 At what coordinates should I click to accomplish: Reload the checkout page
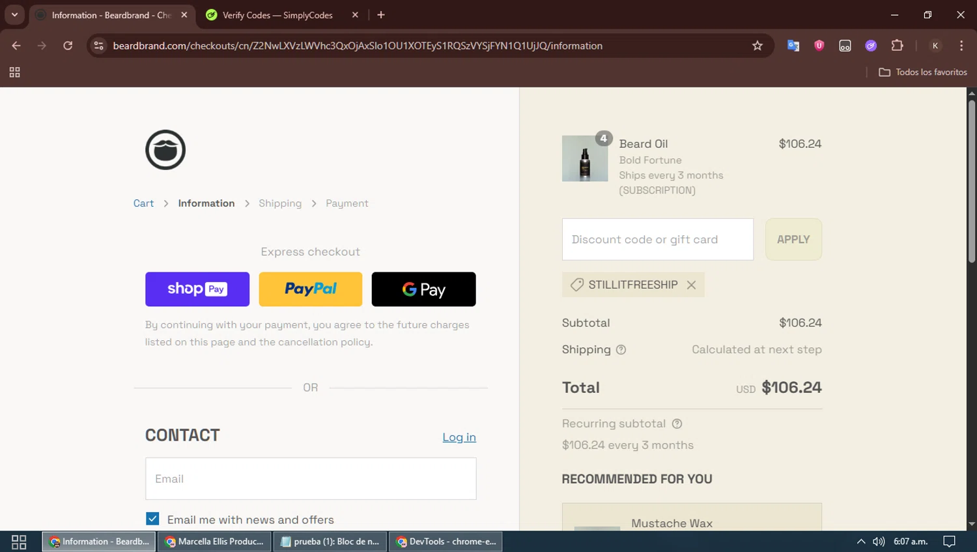tap(68, 46)
